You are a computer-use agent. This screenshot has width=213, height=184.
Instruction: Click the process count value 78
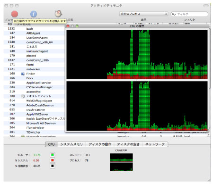pyautogui.click(x=87, y=160)
